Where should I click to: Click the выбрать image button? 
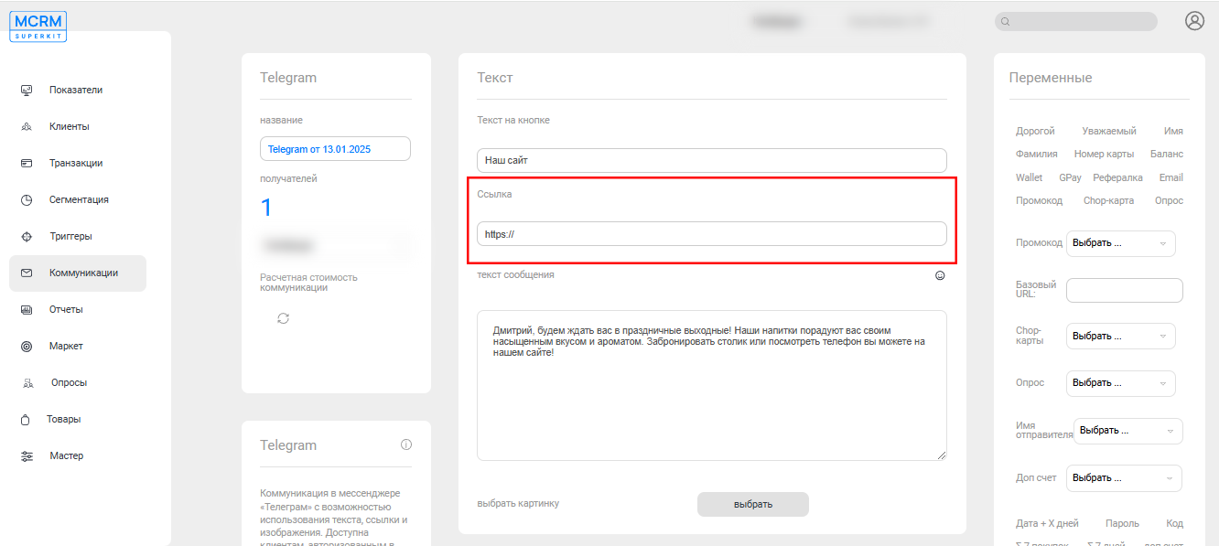click(x=753, y=504)
